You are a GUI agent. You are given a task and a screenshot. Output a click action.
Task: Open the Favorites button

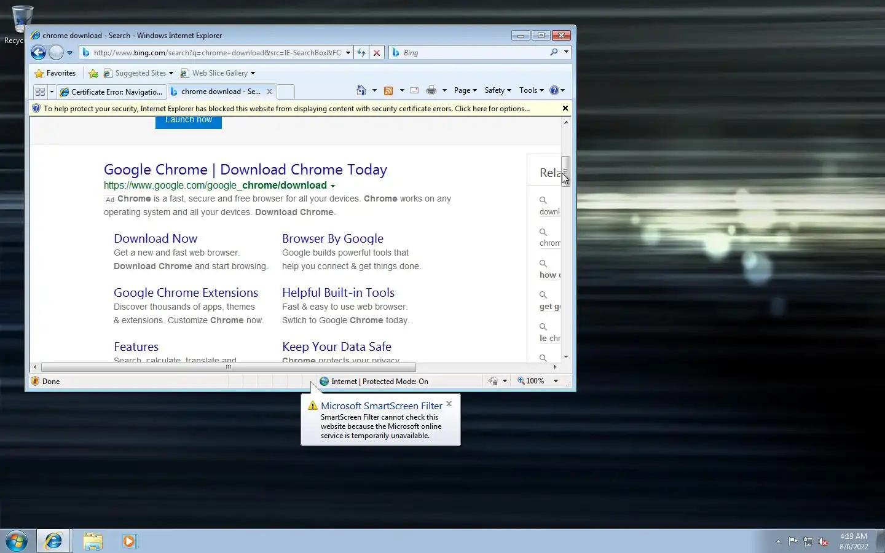click(55, 73)
